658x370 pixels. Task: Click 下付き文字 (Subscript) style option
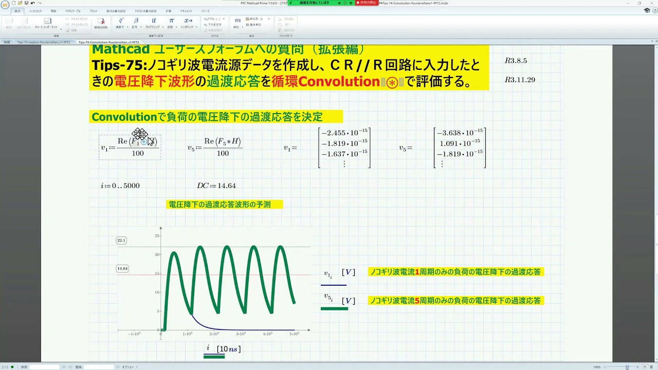pyautogui.click(x=212, y=24)
